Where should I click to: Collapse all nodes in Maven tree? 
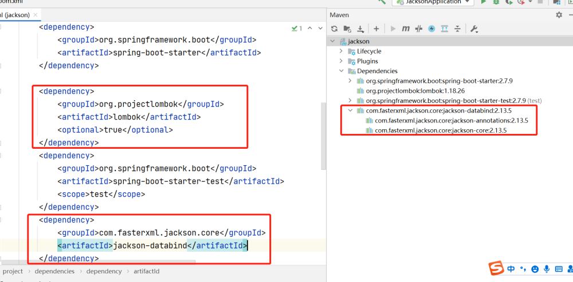pos(457,29)
